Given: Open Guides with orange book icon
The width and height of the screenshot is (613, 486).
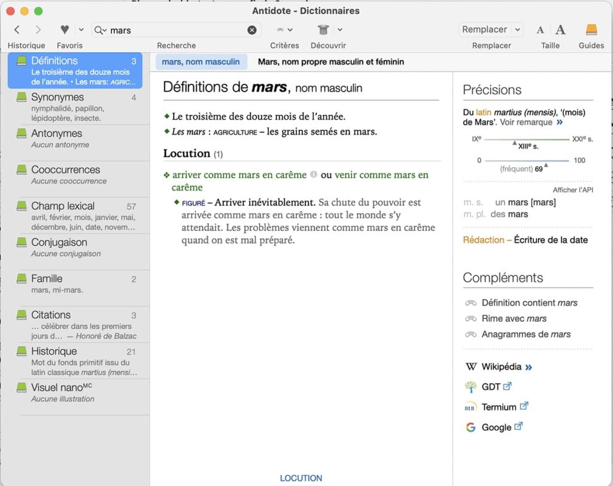Looking at the screenshot, I should 591,29.
